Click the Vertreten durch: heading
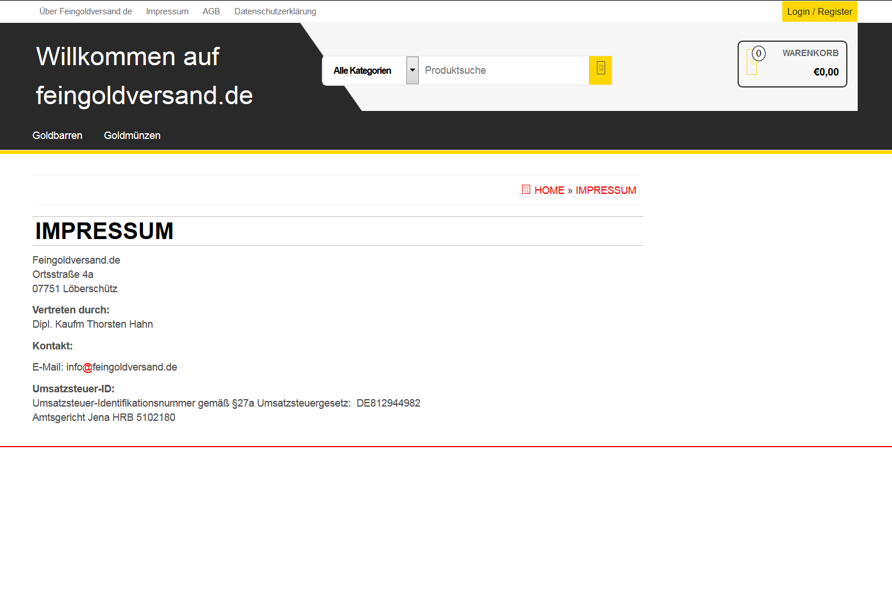This screenshot has width=892, height=589. [71, 310]
